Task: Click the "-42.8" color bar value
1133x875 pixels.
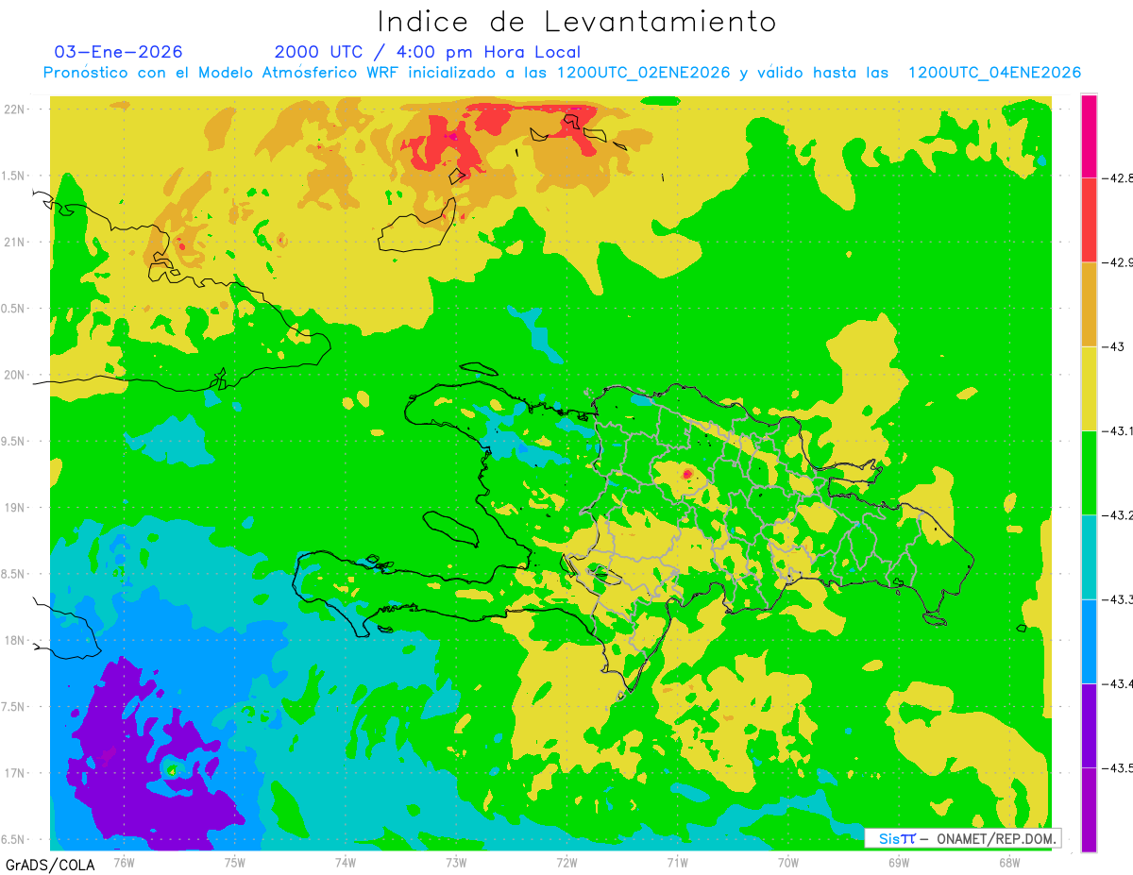Action: [x=1118, y=177]
